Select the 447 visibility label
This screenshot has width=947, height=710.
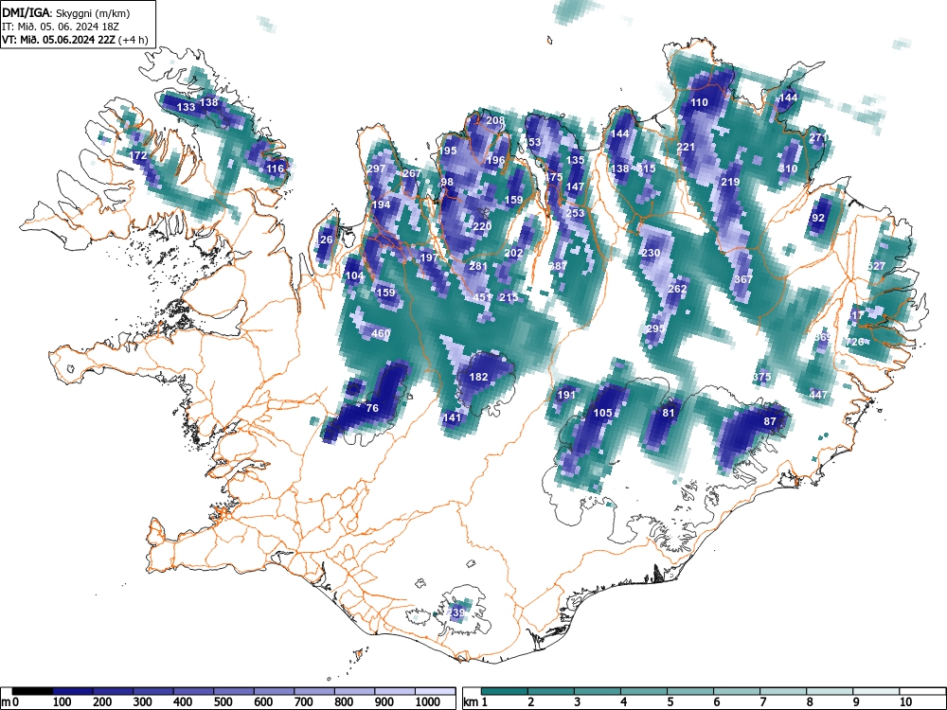tap(818, 395)
